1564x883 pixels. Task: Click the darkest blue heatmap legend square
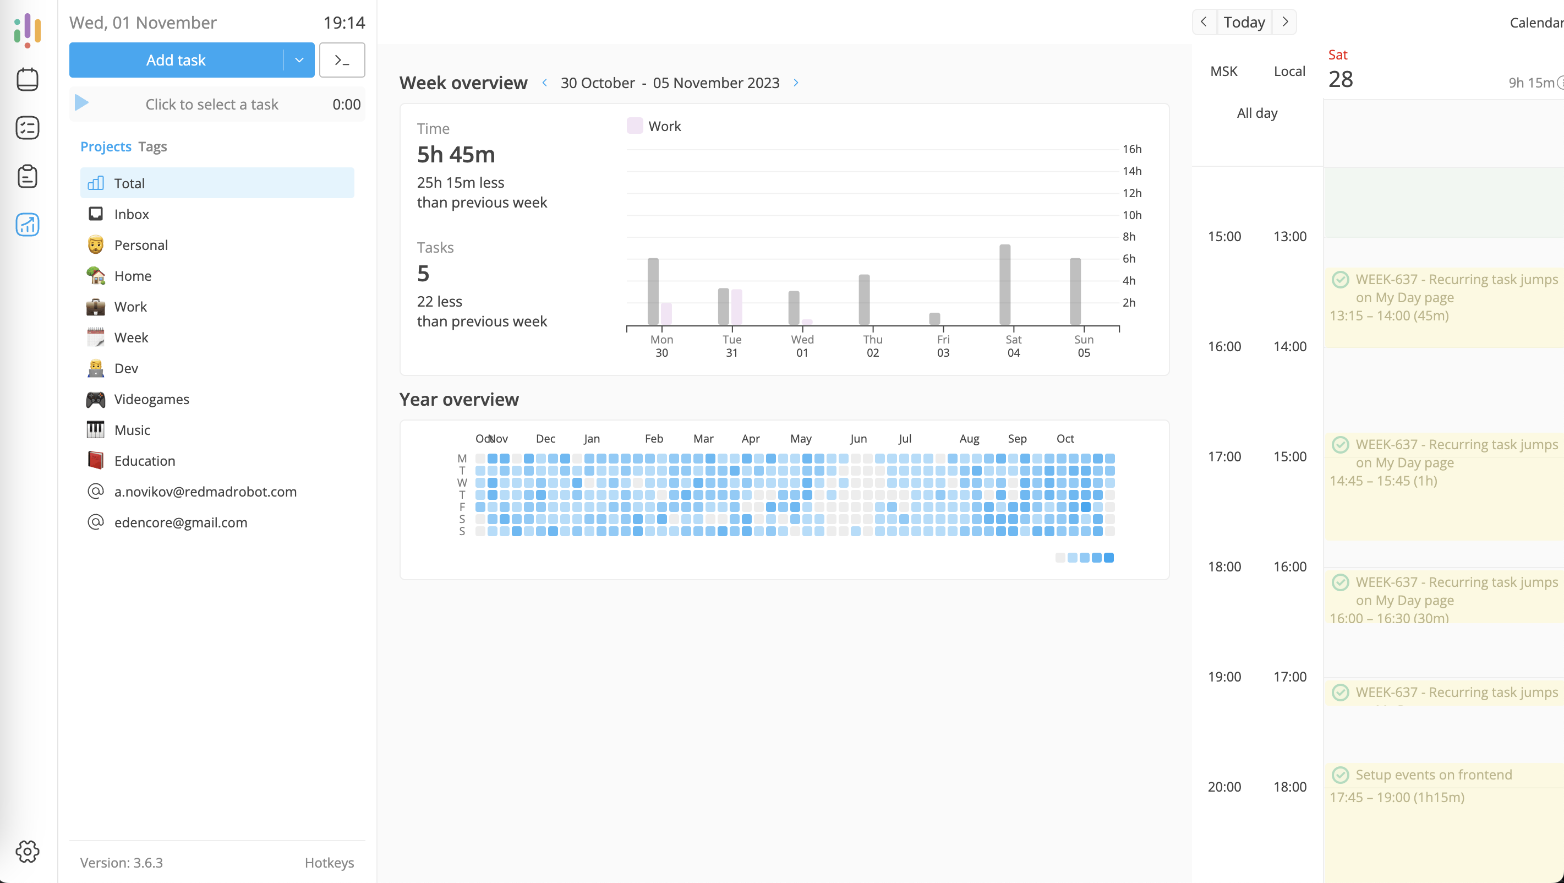pyautogui.click(x=1109, y=558)
